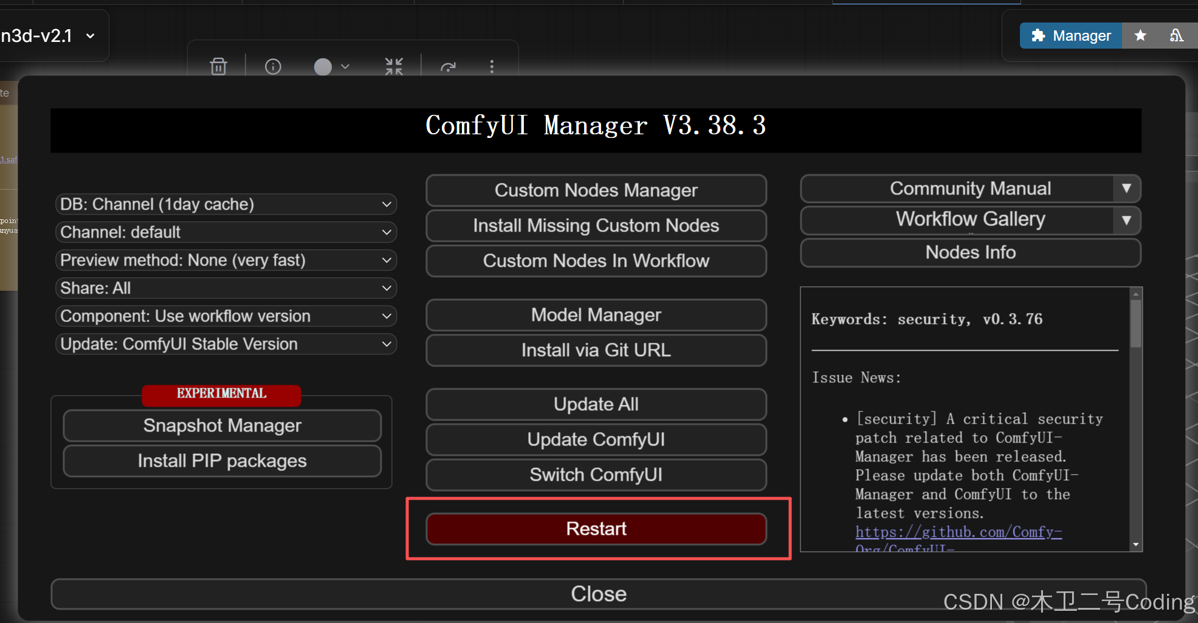Click the red Restart button
The image size is (1198, 623).
(596, 529)
